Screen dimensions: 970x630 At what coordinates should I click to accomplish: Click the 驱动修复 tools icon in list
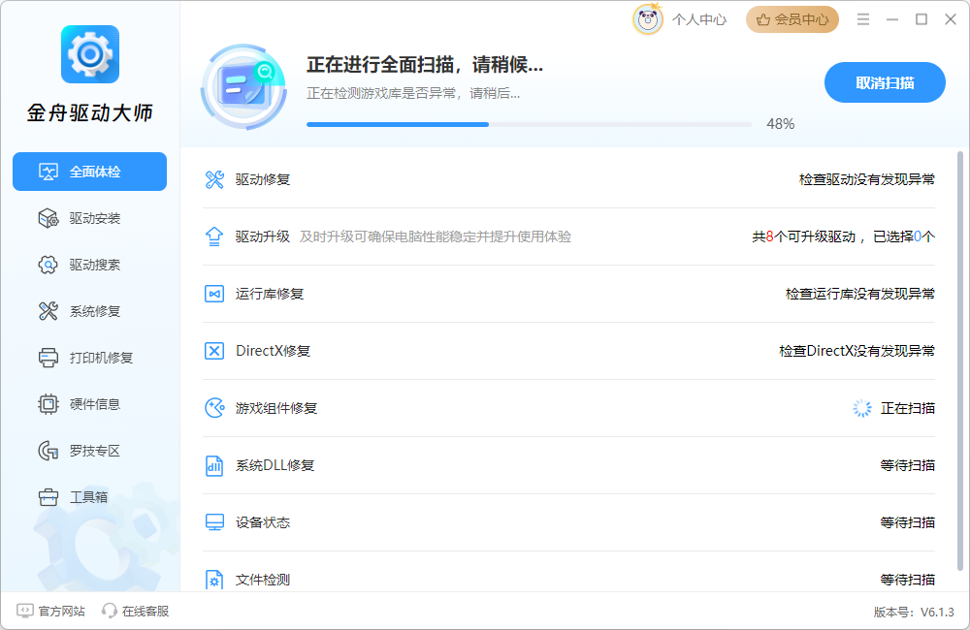(x=214, y=179)
